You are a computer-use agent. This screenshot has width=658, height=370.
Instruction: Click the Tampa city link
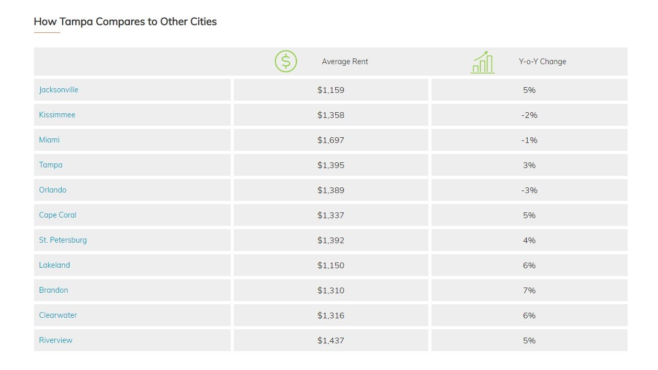coord(51,165)
